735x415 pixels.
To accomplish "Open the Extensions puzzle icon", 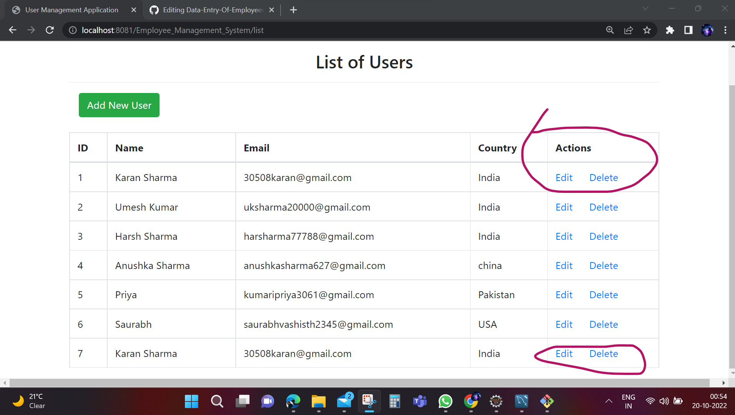I will [670, 30].
